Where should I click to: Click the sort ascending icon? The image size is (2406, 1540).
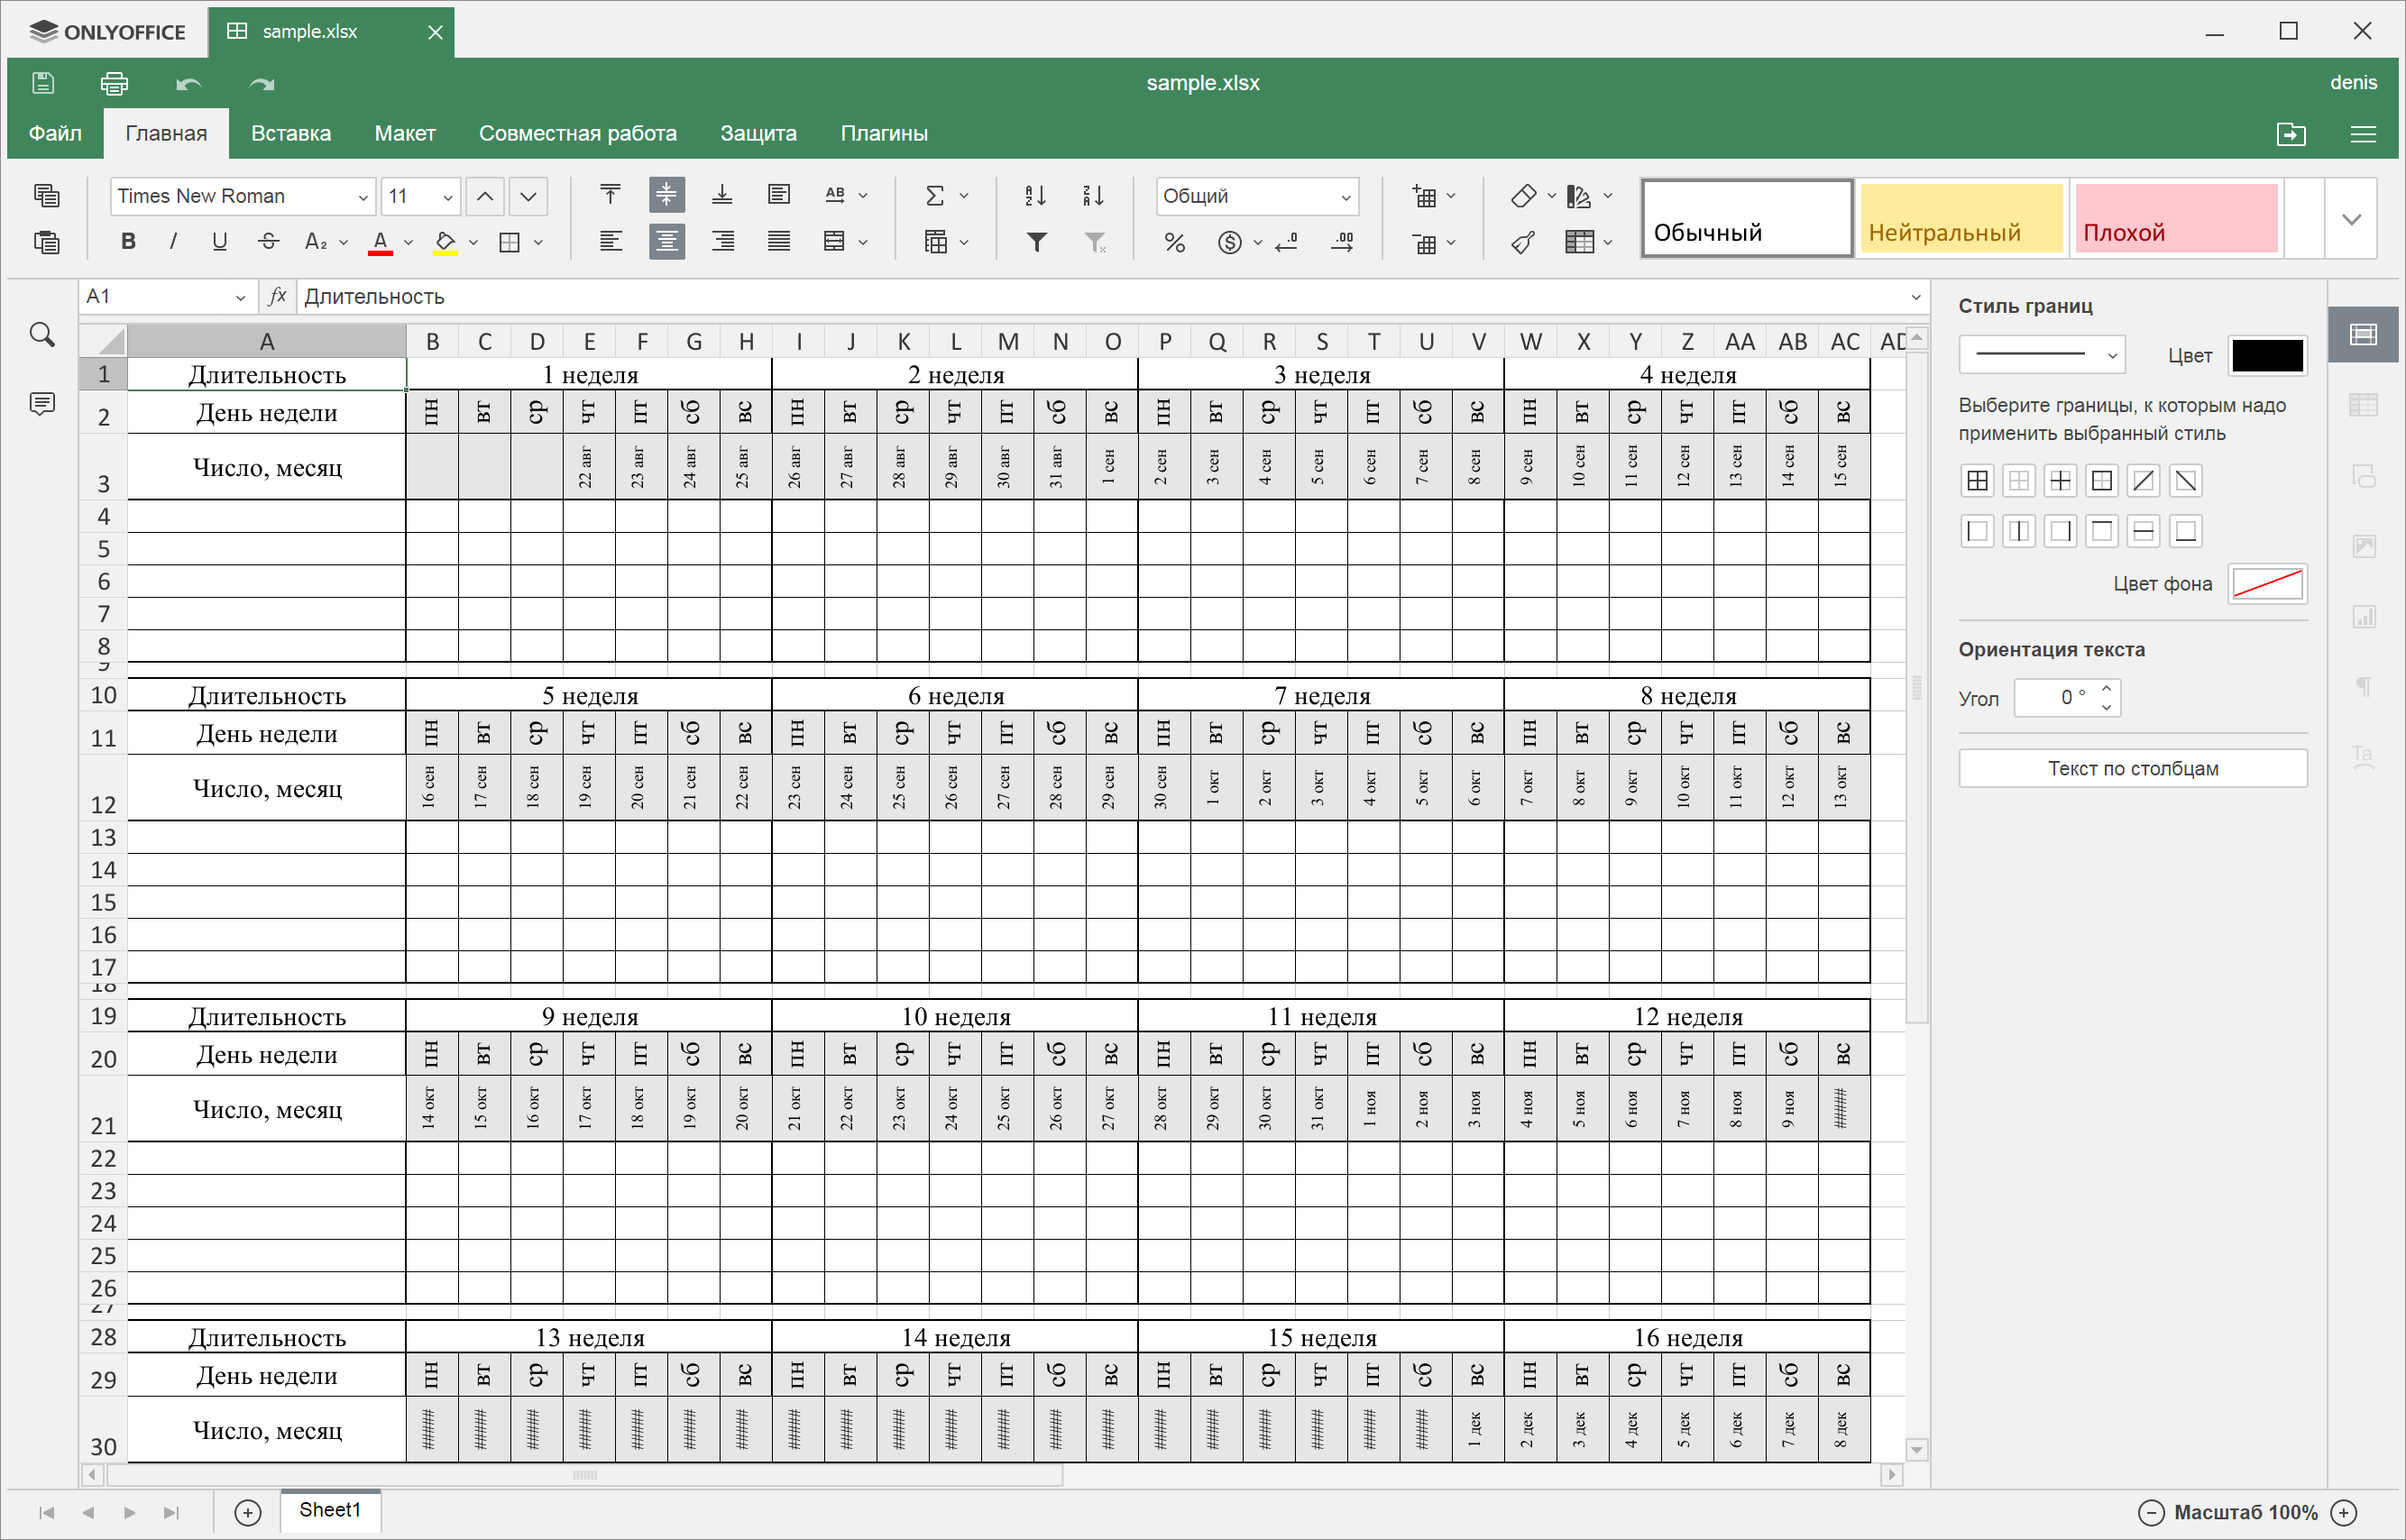(1036, 196)
